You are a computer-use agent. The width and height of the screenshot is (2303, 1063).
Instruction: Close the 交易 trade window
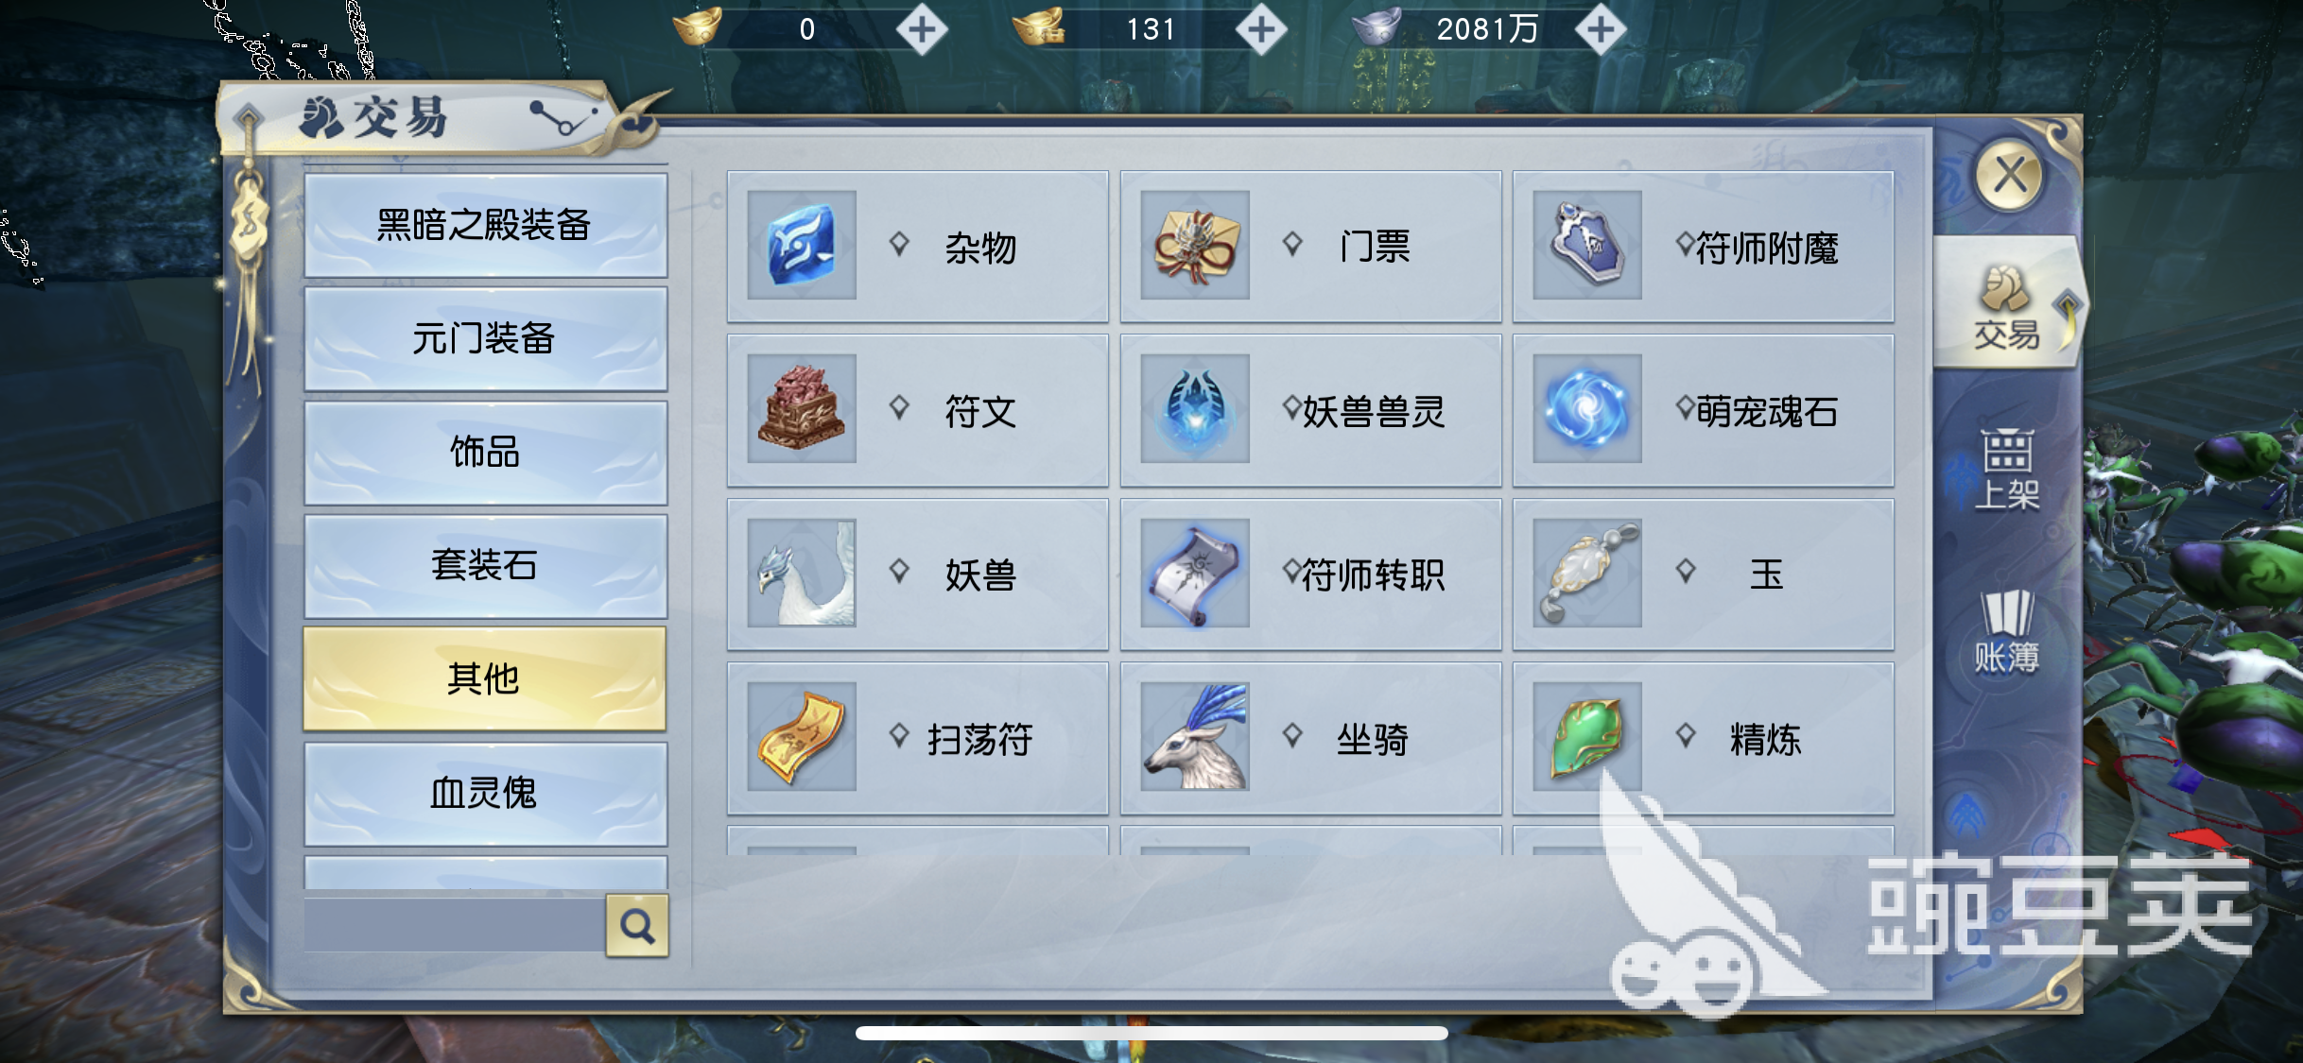(x=2009, y=176)
